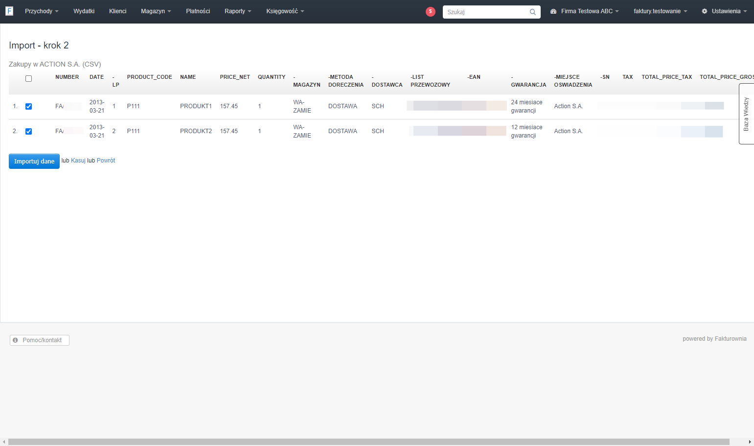Click the Fakturownia logo icon
This screenshot has height=446, width=754.
pos(9,11)
